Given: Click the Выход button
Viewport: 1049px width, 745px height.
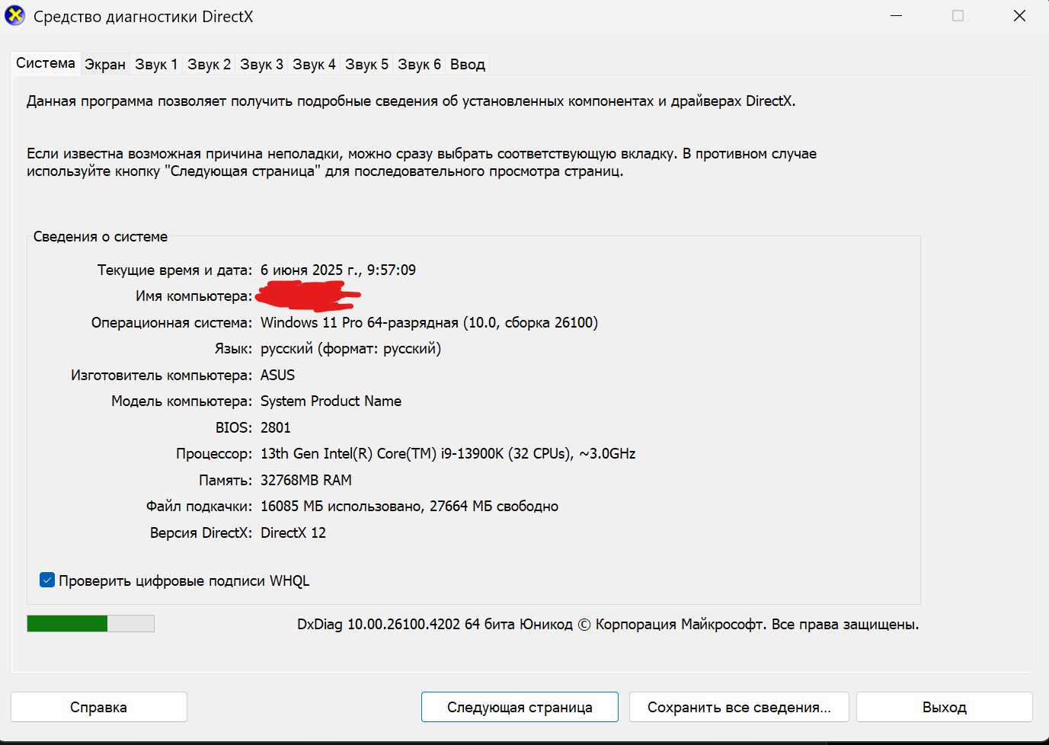Looking at the screenshot, I should tap(945, 707).
